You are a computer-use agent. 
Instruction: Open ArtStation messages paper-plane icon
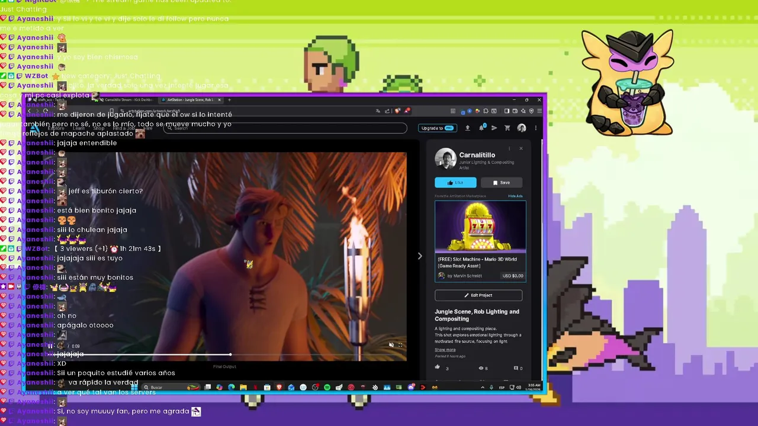pos(494,128)
